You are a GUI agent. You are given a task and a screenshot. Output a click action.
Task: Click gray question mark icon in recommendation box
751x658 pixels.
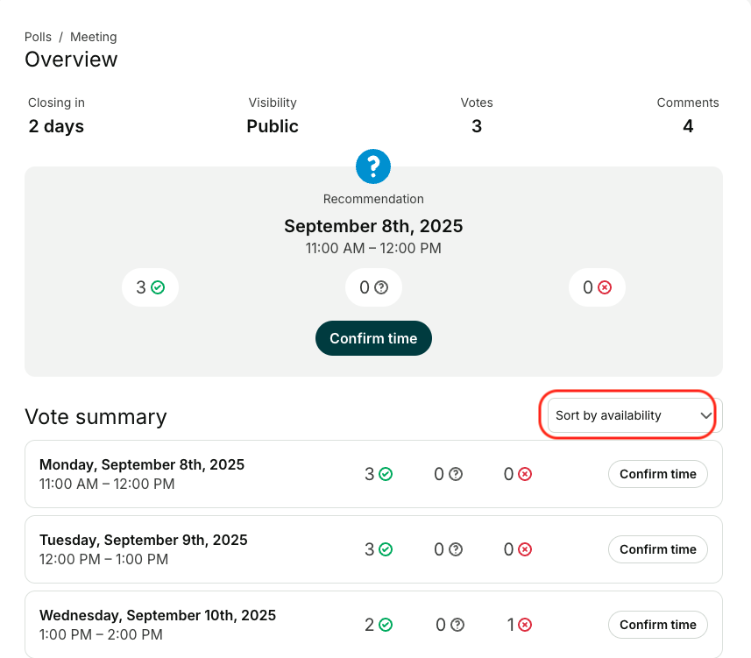click(381, 287)
